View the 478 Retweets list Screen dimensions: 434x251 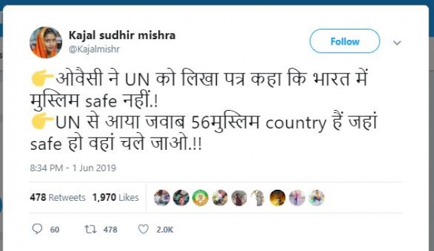point(58,197)
